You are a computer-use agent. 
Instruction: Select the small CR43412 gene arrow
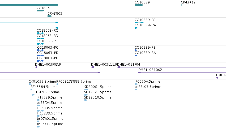[181, 5]
